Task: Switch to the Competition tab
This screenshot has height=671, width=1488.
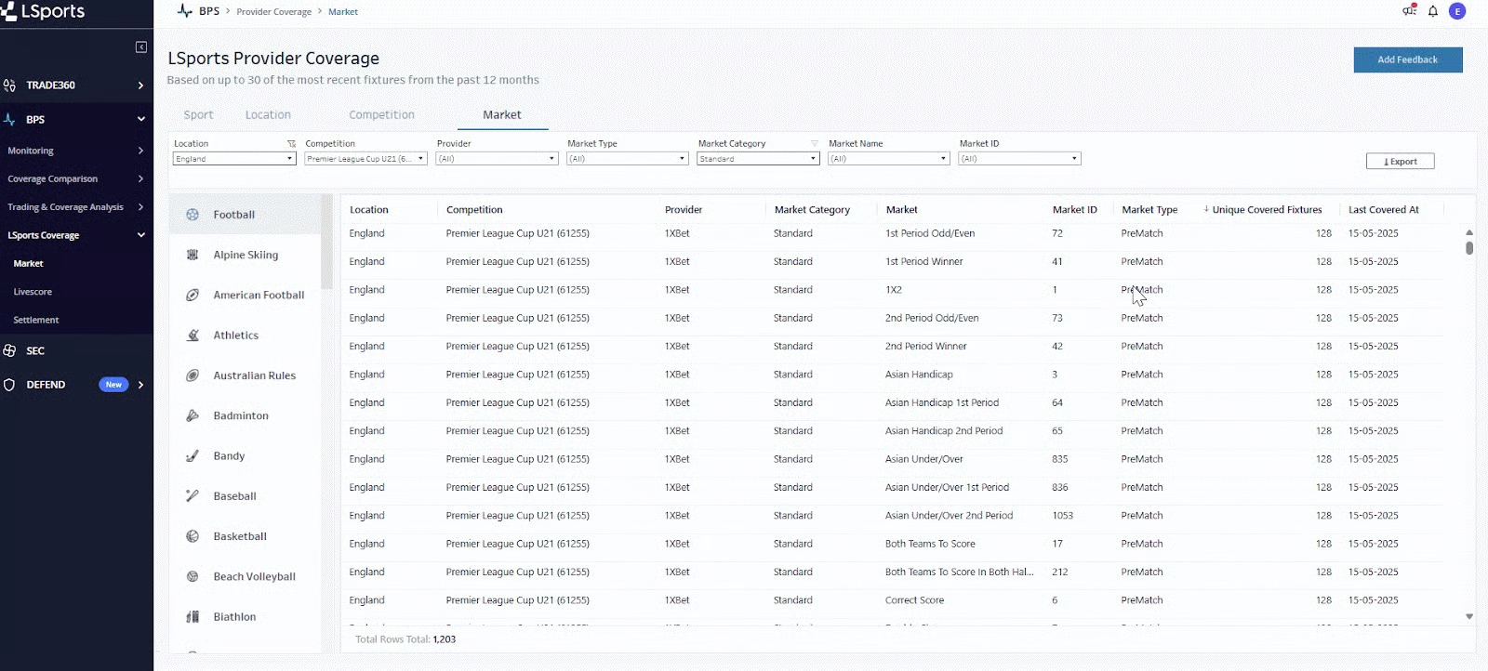Action: (x=381, y=115)
